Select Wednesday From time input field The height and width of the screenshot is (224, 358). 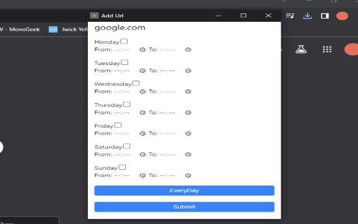(x=130, y=92)
